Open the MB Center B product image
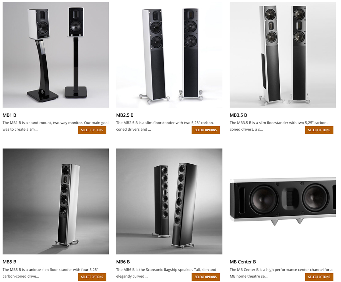 (x=283, y=201)
